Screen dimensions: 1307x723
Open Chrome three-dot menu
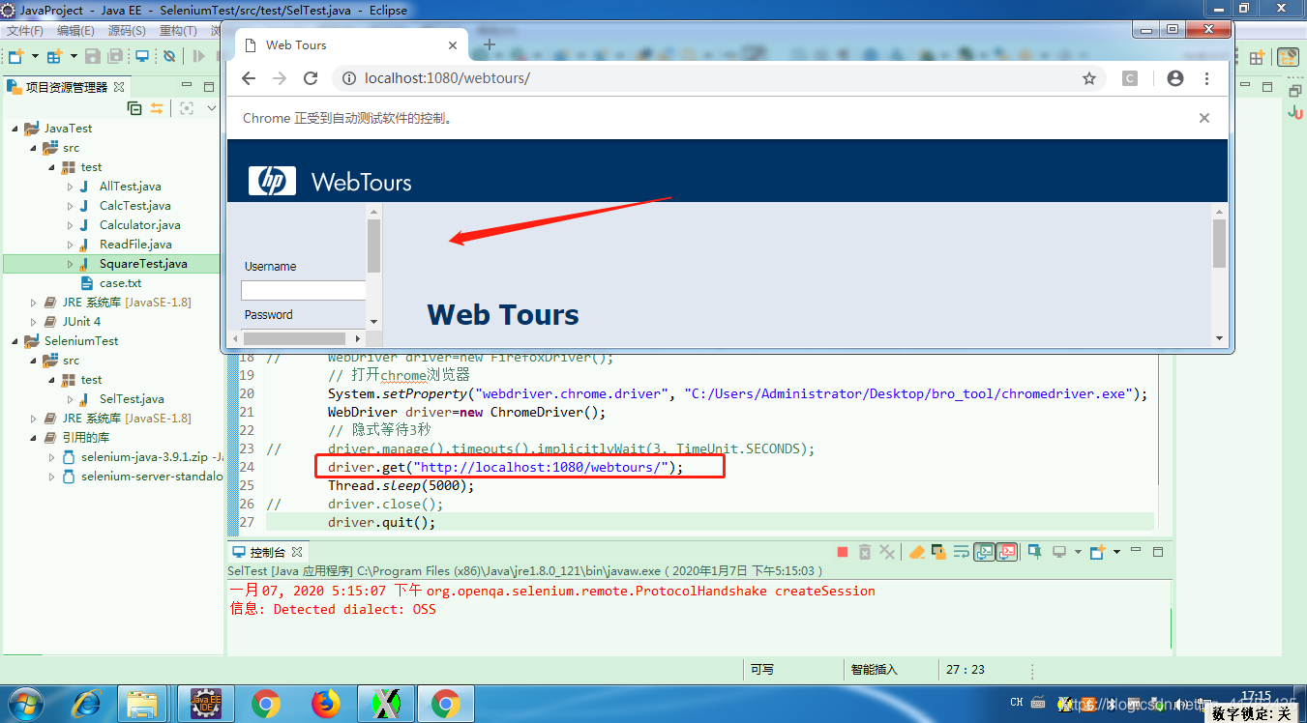tap(1206, 78)
